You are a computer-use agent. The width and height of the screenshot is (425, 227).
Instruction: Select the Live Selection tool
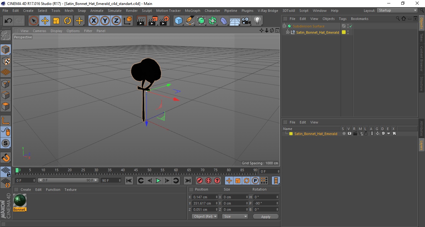click(34, 21)
